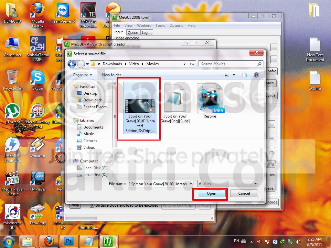Click the Windows Start button
This screenshot has height=248, width=331.
(8, 242)
